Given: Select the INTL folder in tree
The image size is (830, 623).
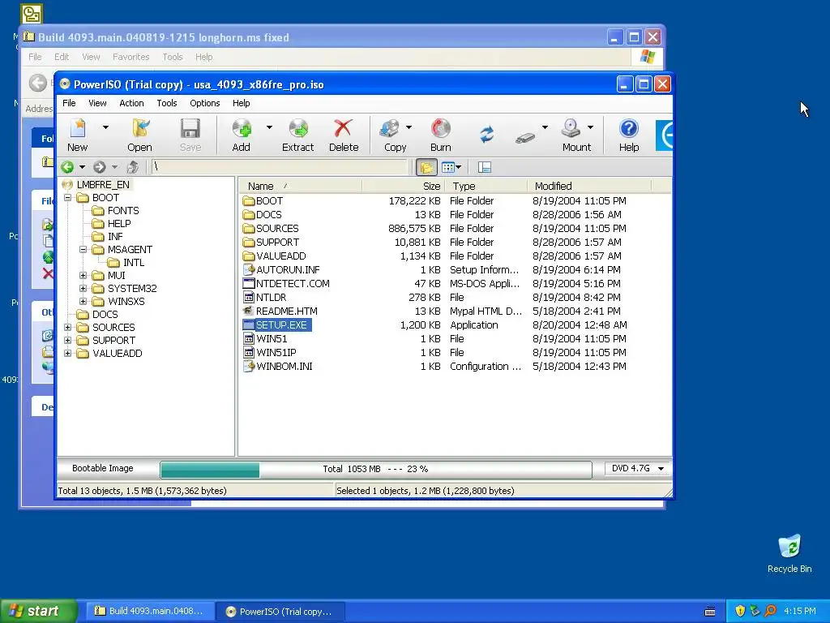Looking at the screenshot, I should coord(134,263).
